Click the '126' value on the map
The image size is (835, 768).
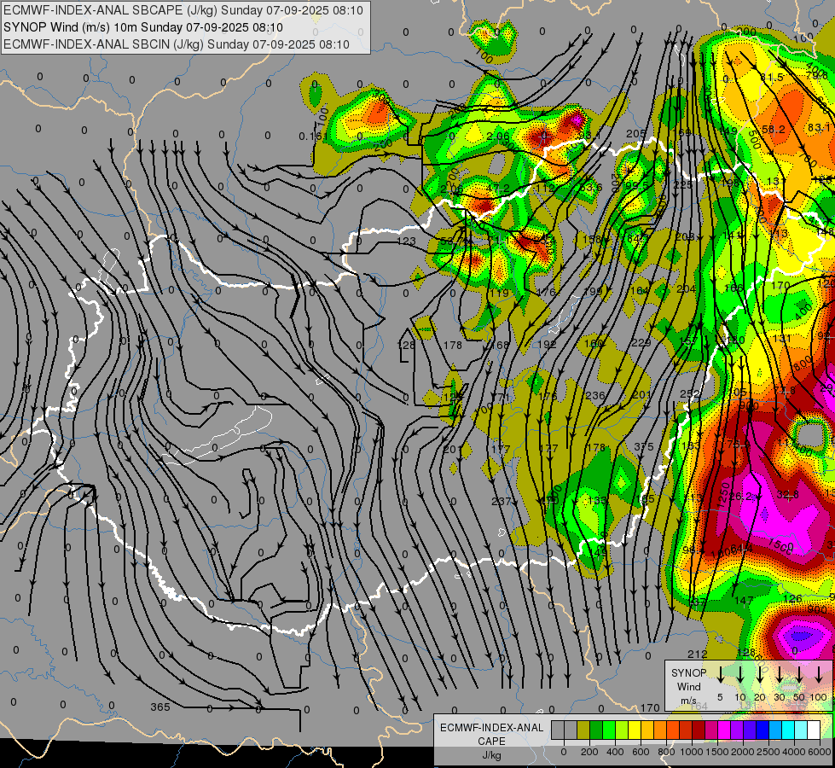[792, 598]
